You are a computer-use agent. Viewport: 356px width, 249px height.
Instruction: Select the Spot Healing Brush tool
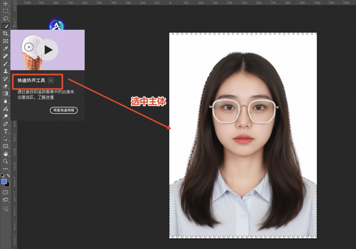point(6,56)
